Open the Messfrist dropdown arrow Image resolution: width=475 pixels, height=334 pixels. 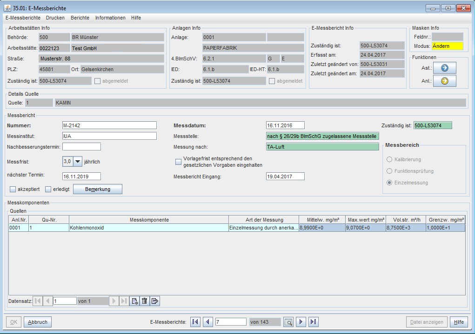pyautogui.click(x=77, y=161)
